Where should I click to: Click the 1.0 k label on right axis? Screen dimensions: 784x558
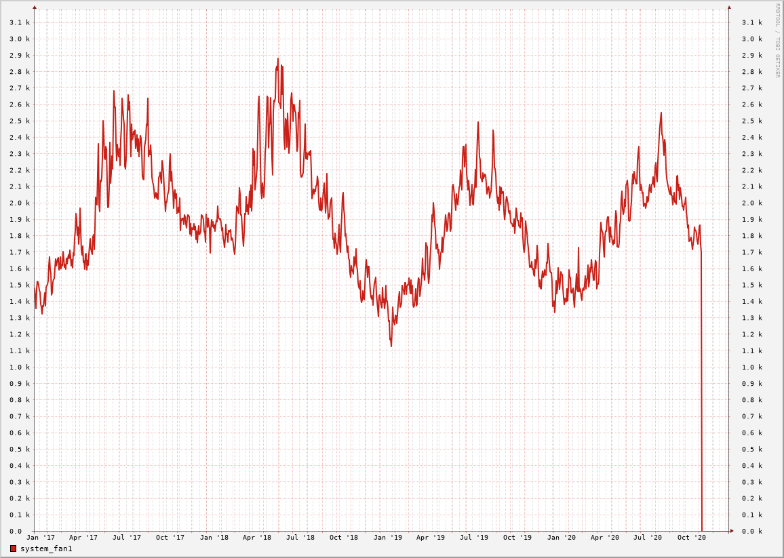tap(752, 367)
